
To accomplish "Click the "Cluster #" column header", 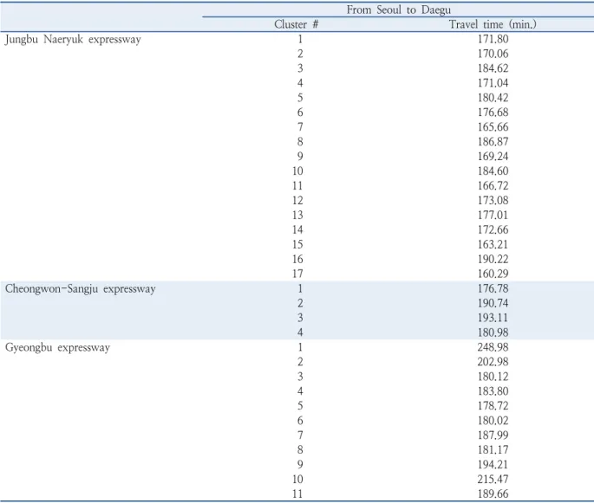I will pyautogui.click(x=297, y=24).
